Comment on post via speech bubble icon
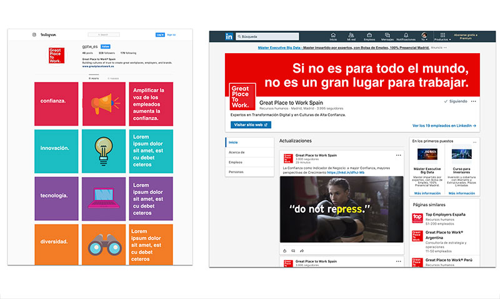 (x=293, y=251)
